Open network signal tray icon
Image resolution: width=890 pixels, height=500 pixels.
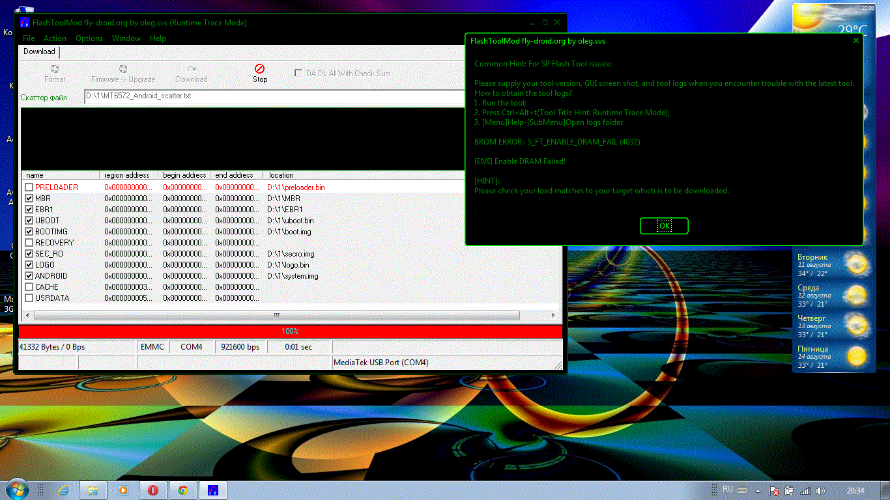[x=805, y=490]
